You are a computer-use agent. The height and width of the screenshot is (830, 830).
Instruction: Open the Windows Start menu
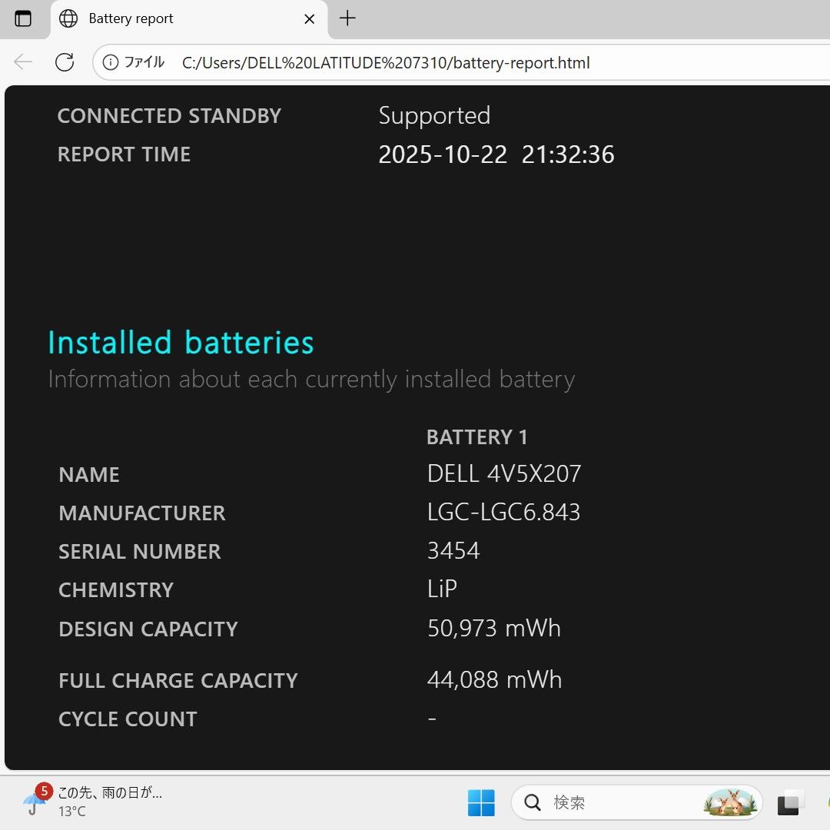tap(481, 802)
